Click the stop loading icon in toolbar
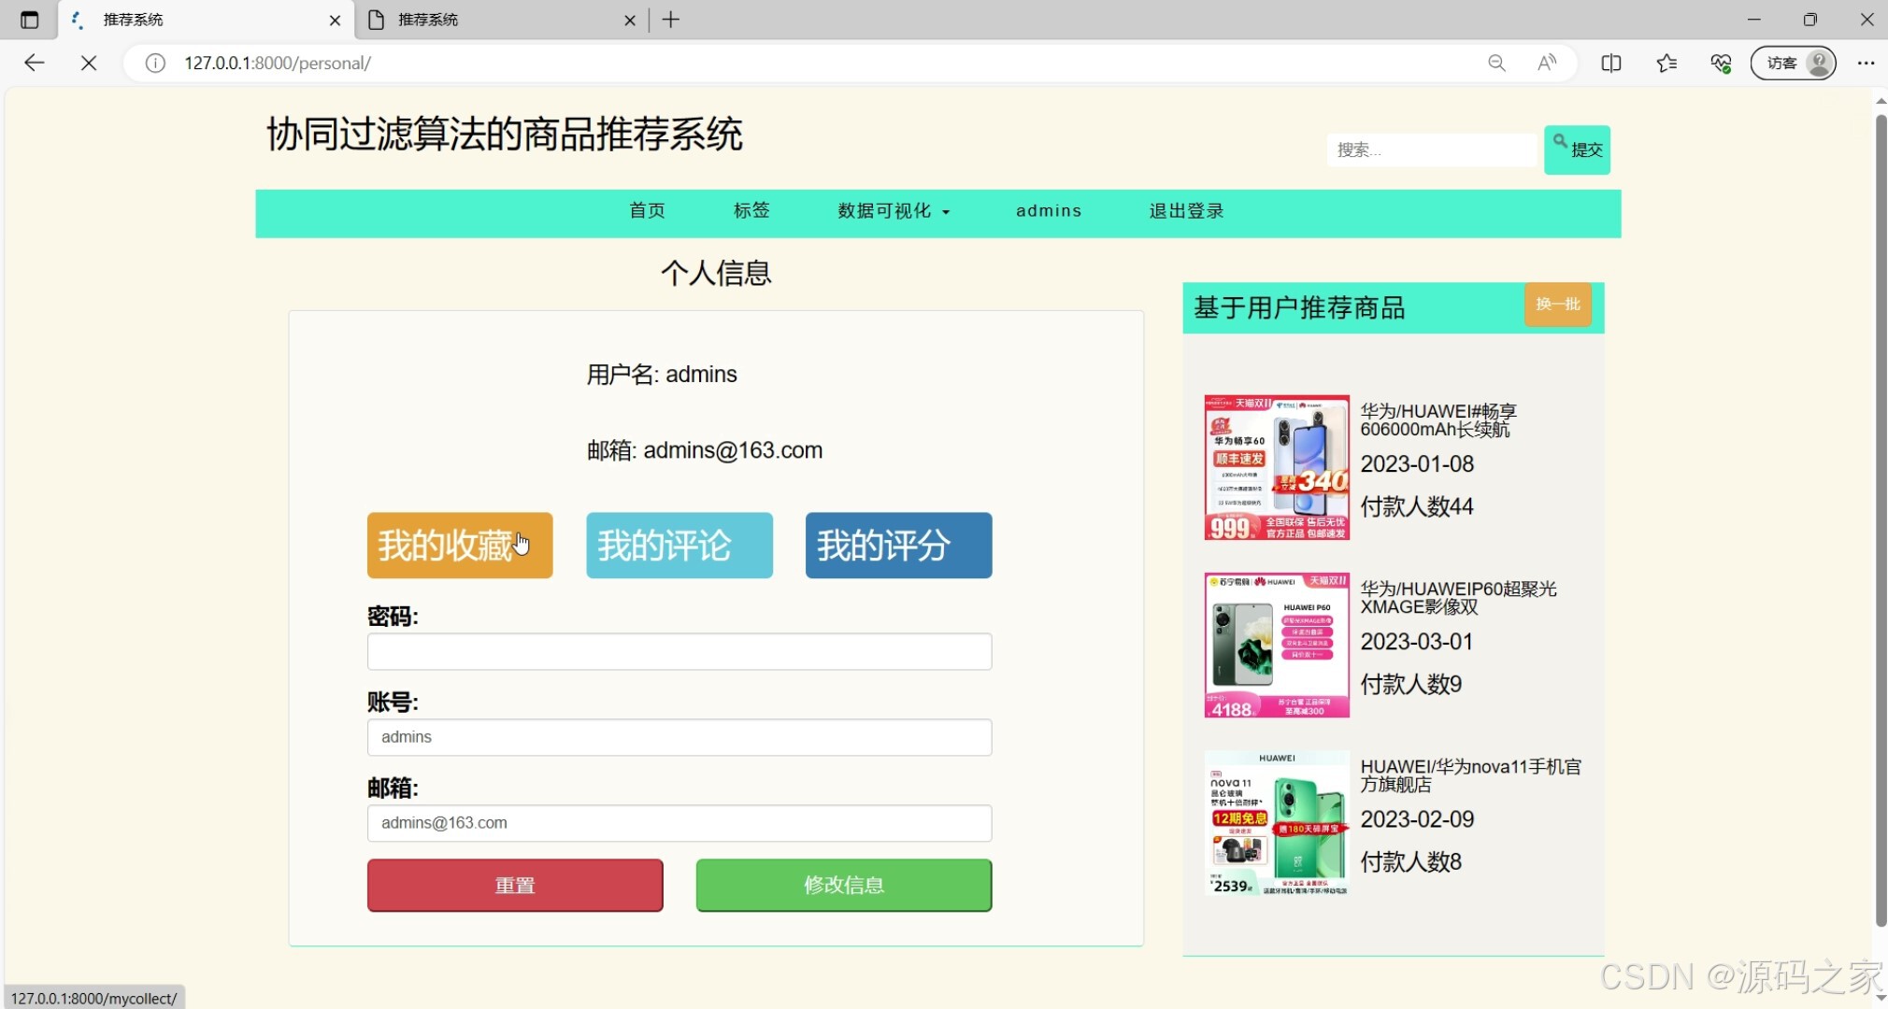This screenshot has width=1888, height=1009. 89,63
